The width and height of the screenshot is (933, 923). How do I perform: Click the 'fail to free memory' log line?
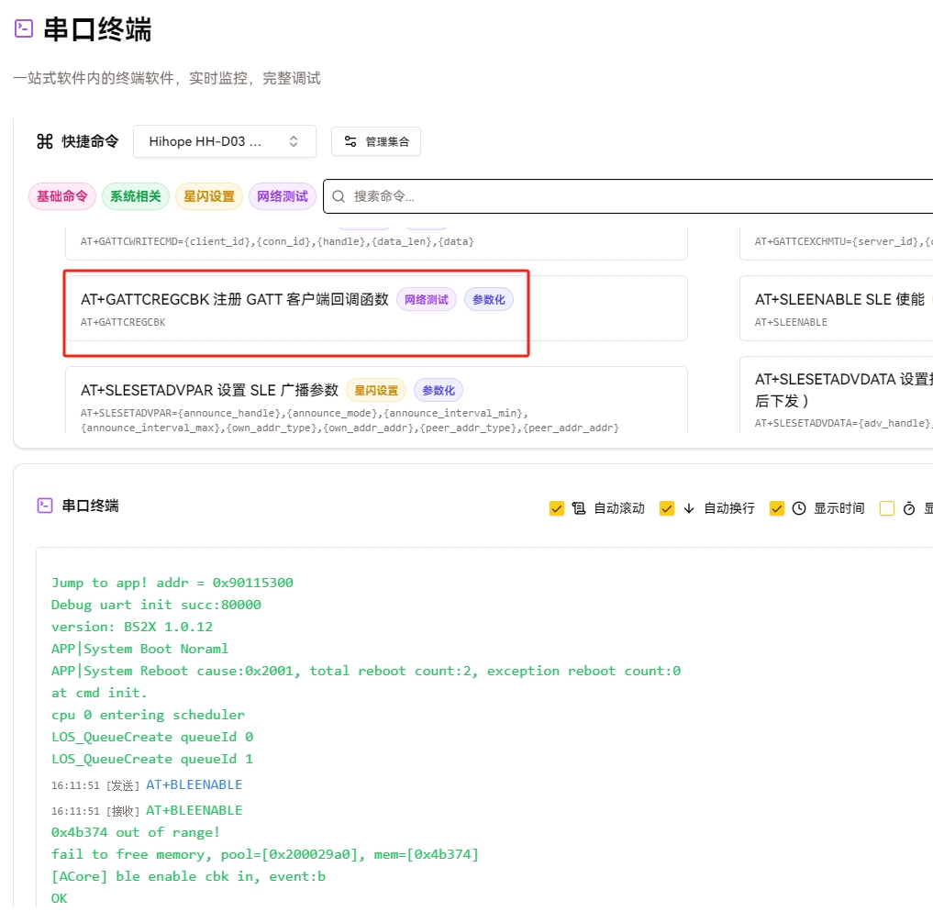[265, 854]
